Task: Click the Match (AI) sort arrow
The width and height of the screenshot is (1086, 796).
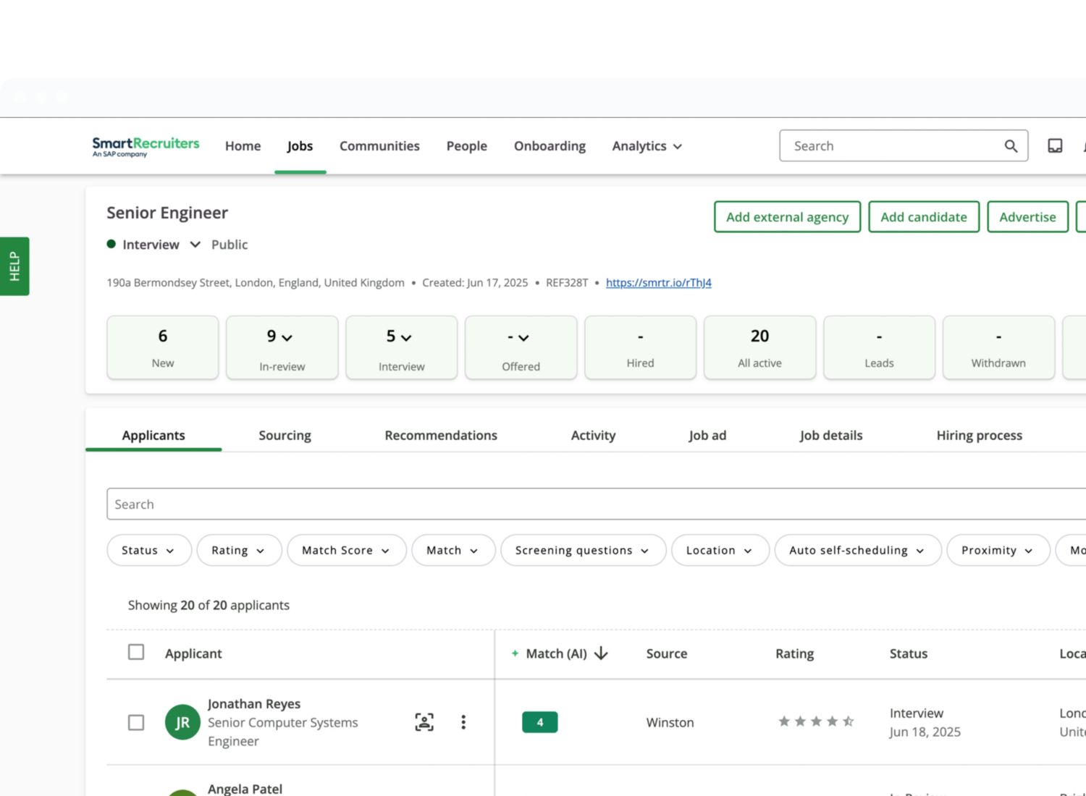Action: click(601, 653)
